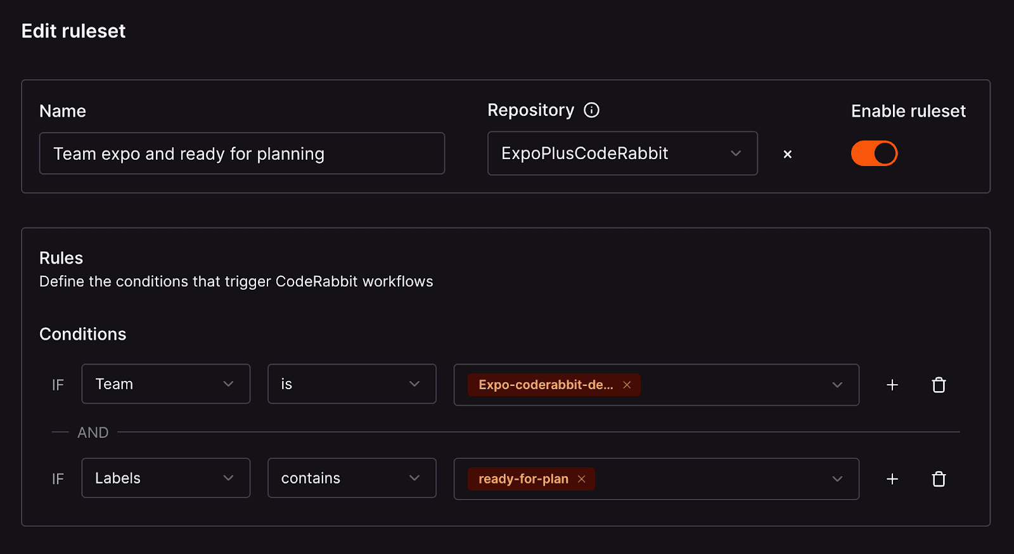The width and height of the screenshot is (1014, 554).
Task: Expand the 'contains' operator dropdown
Action: 351,479
